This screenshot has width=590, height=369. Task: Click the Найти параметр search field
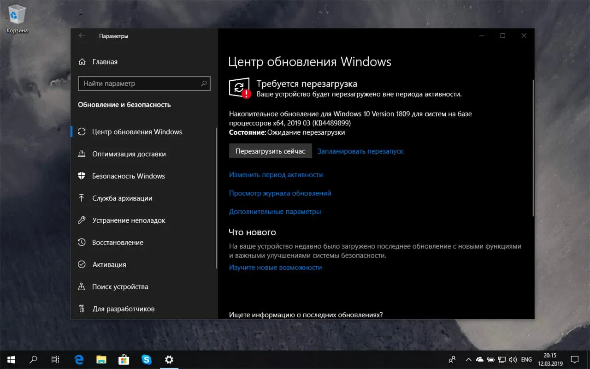[144, 83]
